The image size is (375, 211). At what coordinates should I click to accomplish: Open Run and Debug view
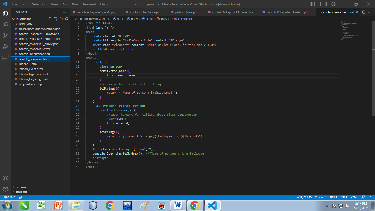pos(6,47)
